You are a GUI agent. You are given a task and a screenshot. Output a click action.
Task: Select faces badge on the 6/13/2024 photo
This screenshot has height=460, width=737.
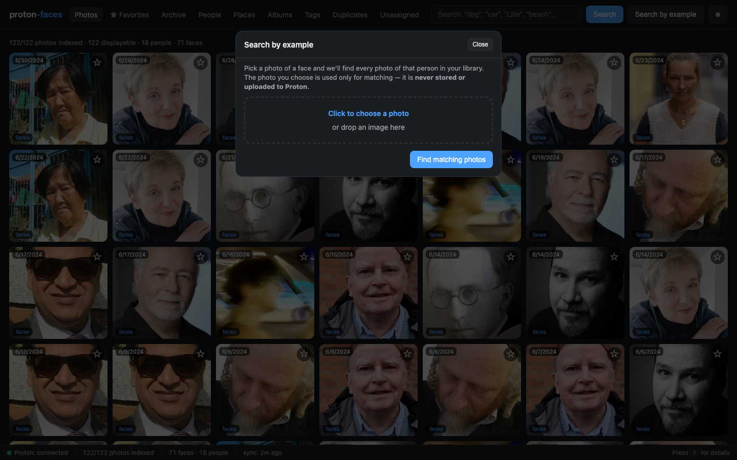[x=23, y=429]
